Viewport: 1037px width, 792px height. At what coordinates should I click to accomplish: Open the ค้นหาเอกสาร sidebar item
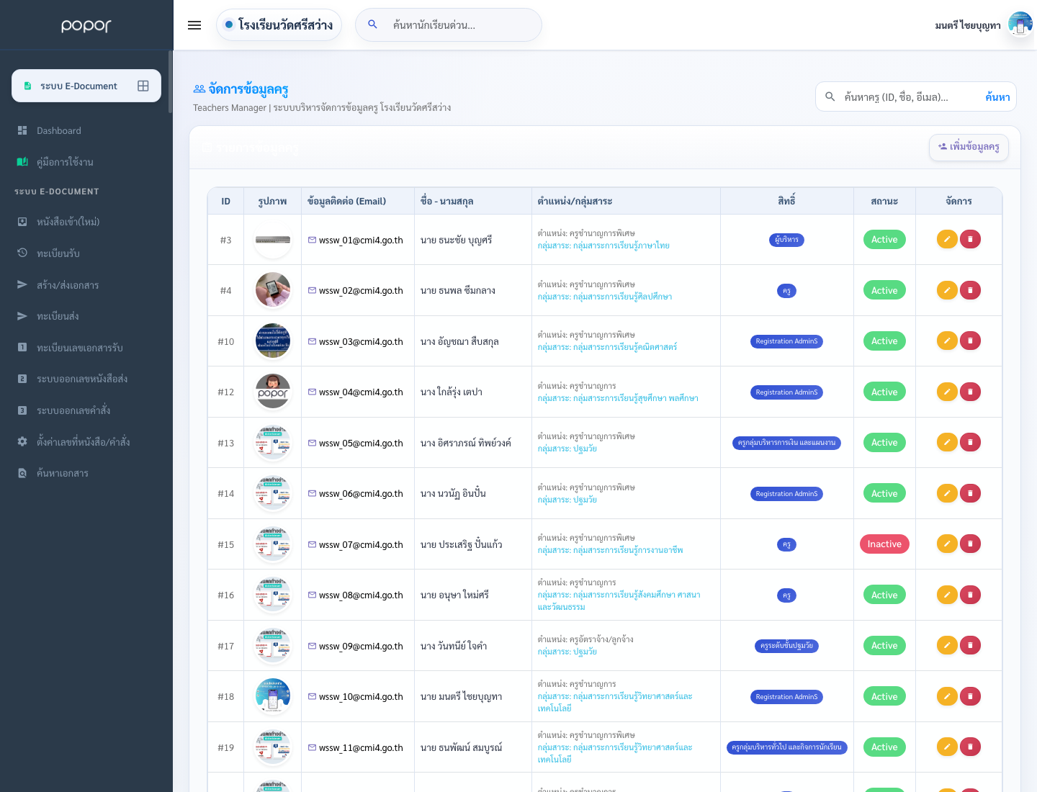(63, 473)
